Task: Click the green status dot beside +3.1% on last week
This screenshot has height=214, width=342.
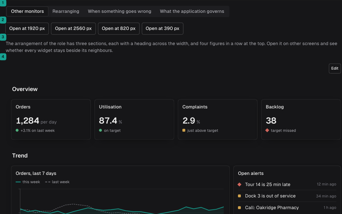Action: (x=17, y=130)
